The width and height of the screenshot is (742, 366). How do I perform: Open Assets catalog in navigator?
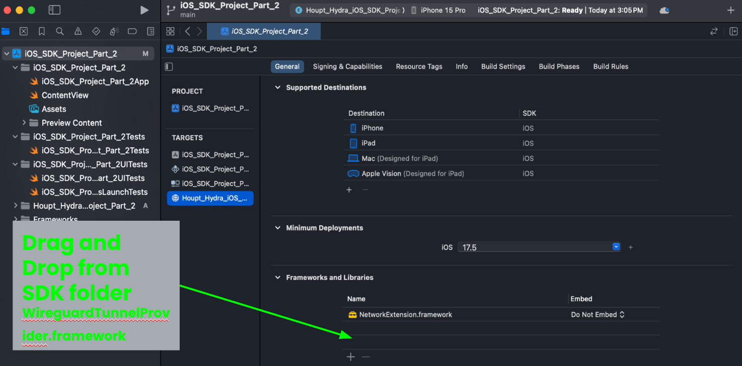point(54,109)
